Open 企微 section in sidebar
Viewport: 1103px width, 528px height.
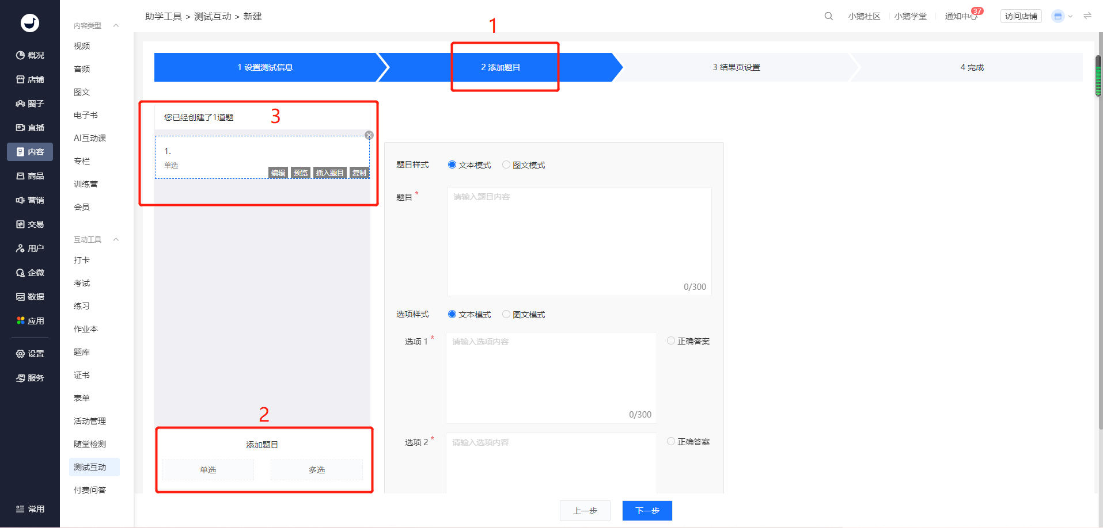pyautogui.click(x=30, y=273)
